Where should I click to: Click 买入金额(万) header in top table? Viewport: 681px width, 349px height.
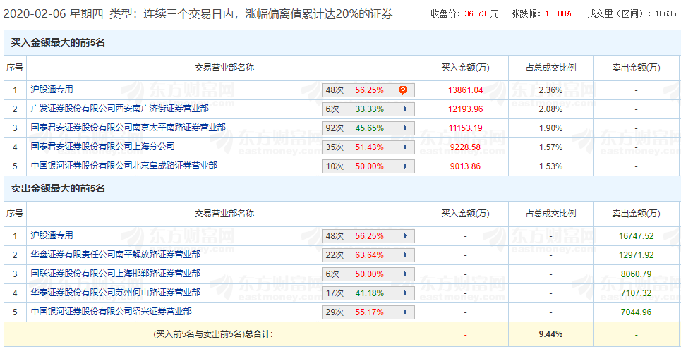point(466,68)
